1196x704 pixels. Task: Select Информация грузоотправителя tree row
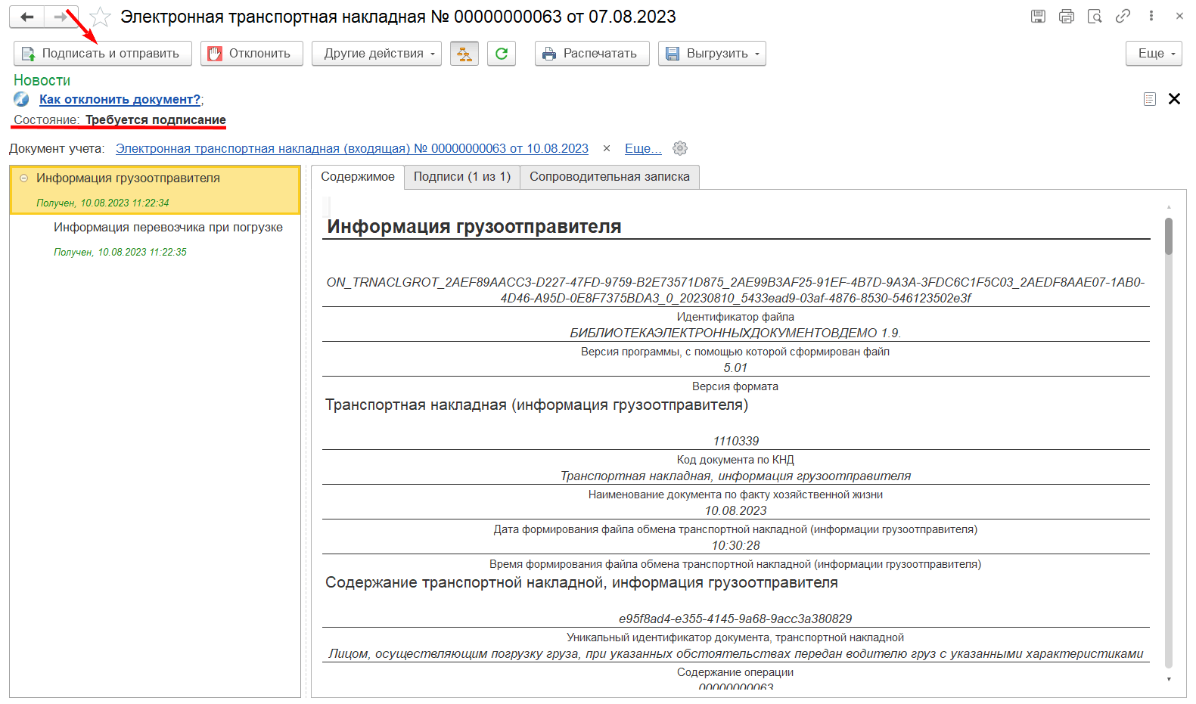tap(155, 190)
